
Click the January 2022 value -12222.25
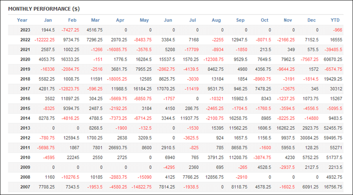click(45, 40)
